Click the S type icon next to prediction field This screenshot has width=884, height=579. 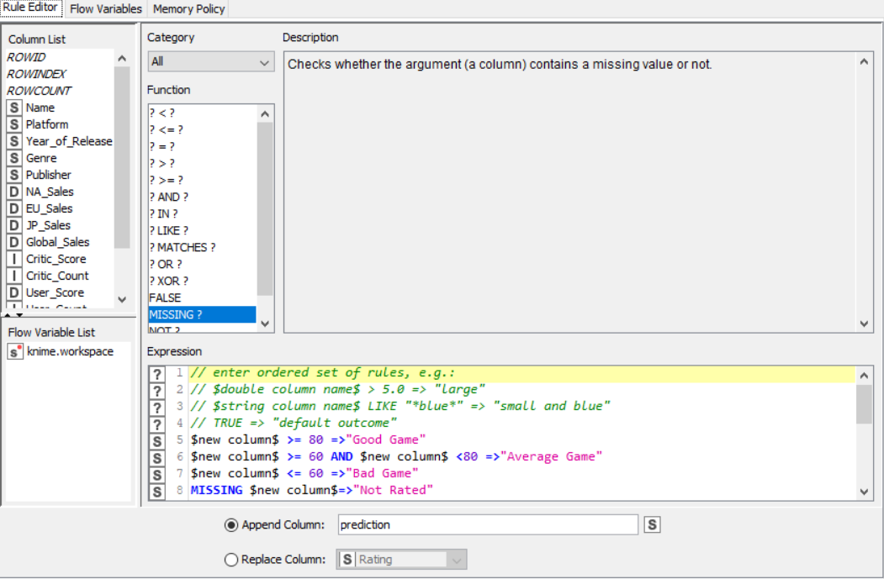(x=653, y=525)
